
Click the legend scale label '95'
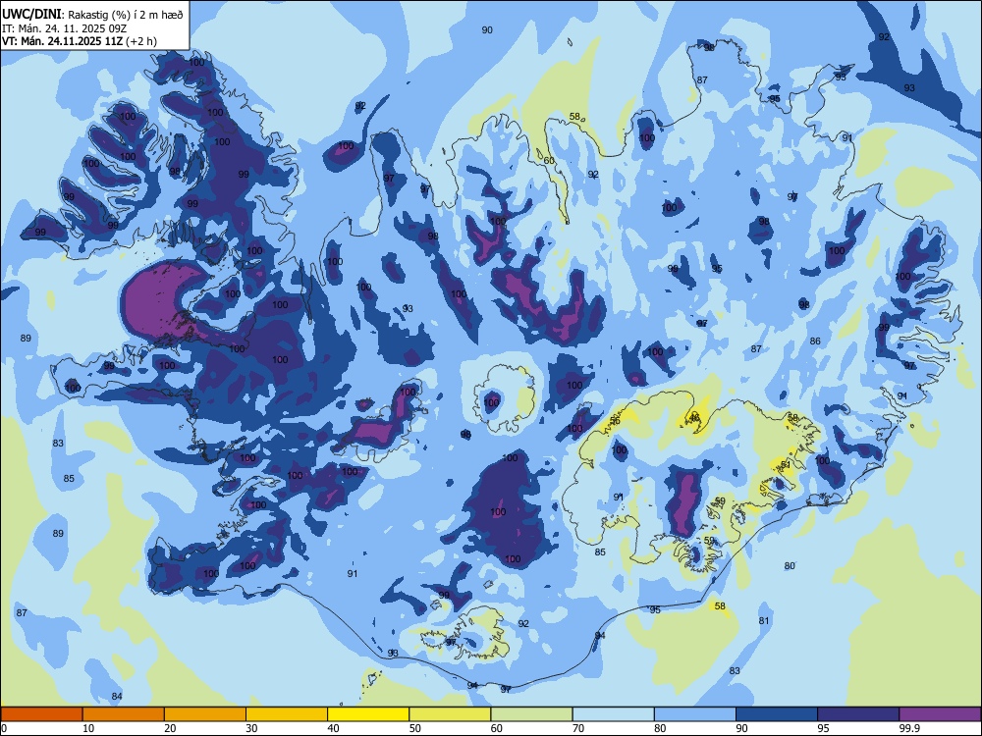click(824, 728)
